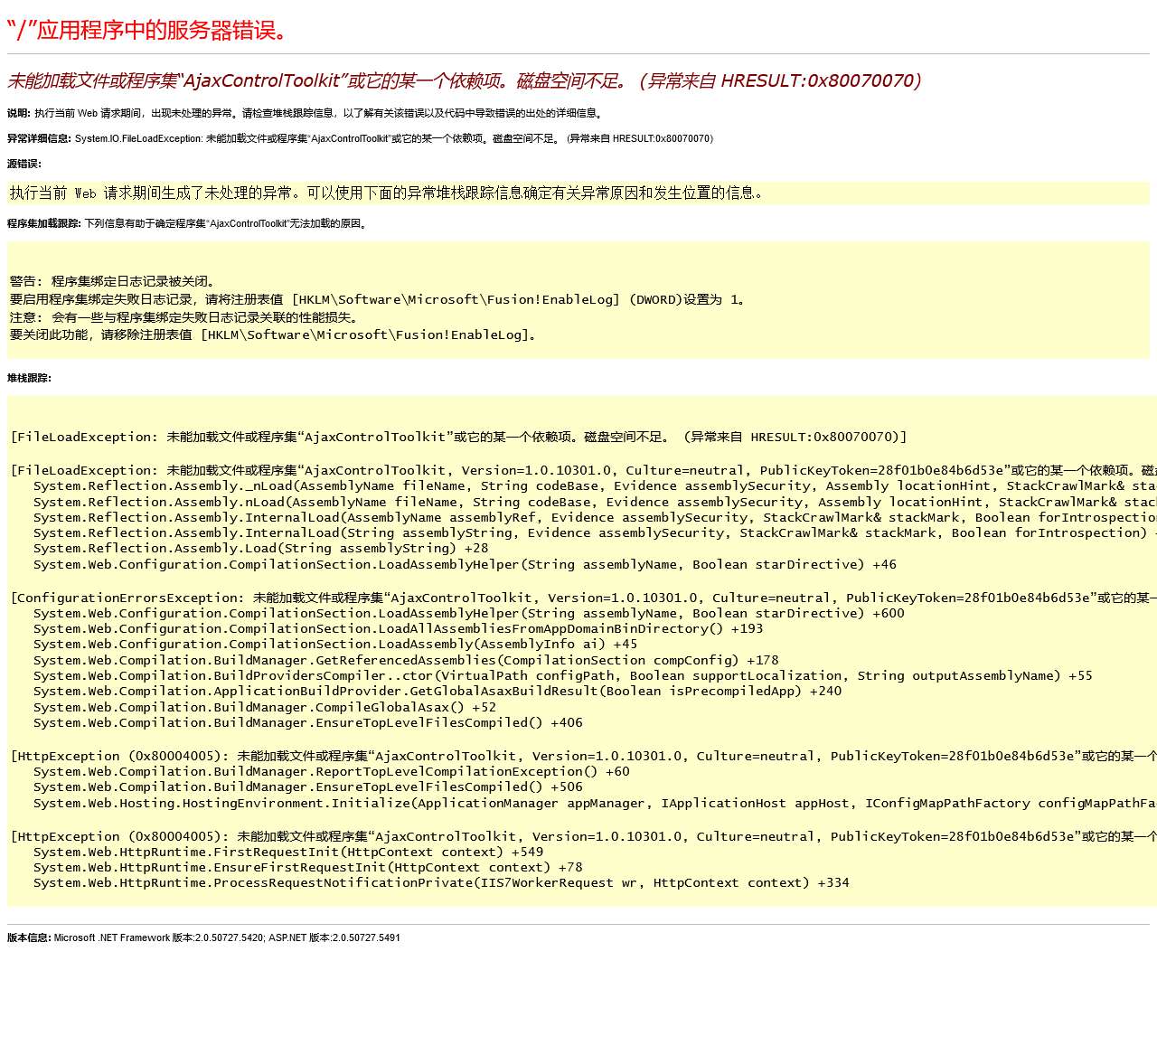Click the '异常详细信息:' System.IO.FileLoadException line
Screen dimensions: 1157x1055
362,138
